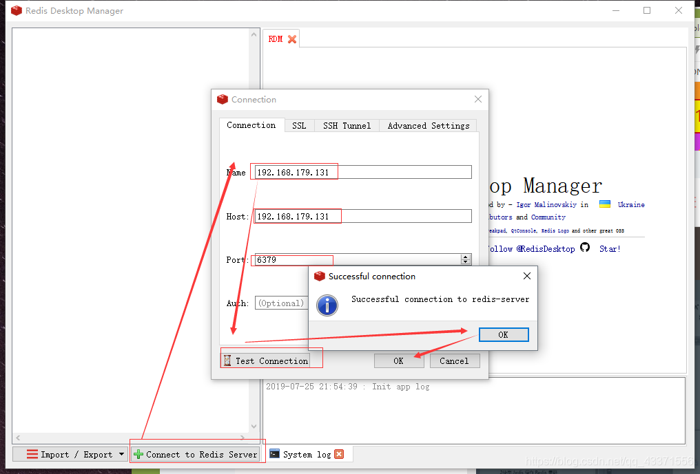Increase port with spinner up arrow
This screenshot has height=474, width=700.
pos(466,257)
